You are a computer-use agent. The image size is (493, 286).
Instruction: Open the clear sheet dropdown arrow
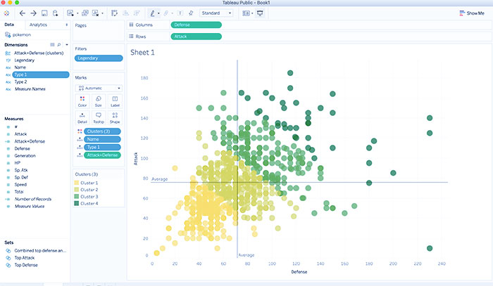102,13
